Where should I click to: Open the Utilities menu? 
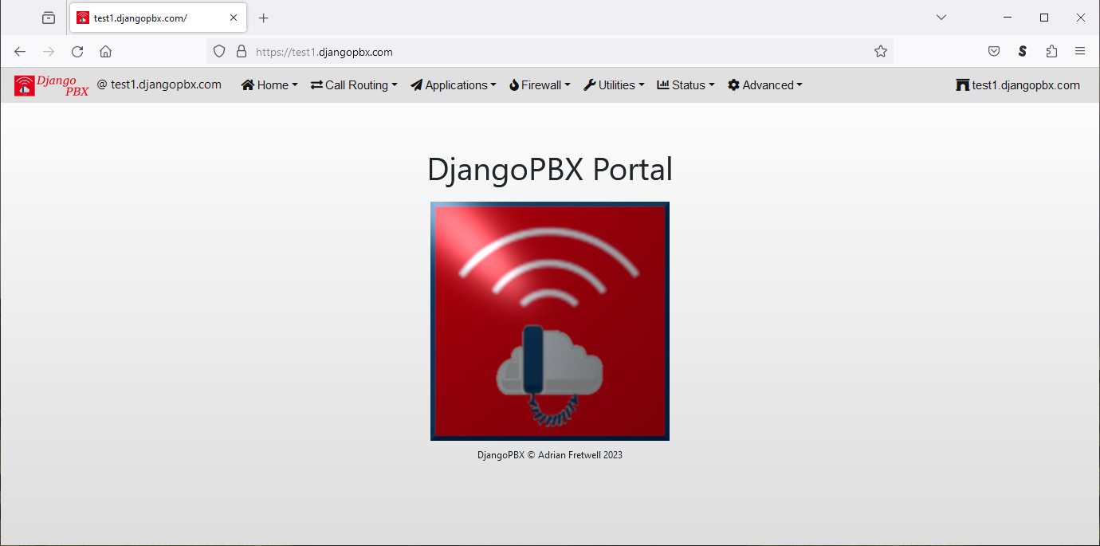click(614, 85)
